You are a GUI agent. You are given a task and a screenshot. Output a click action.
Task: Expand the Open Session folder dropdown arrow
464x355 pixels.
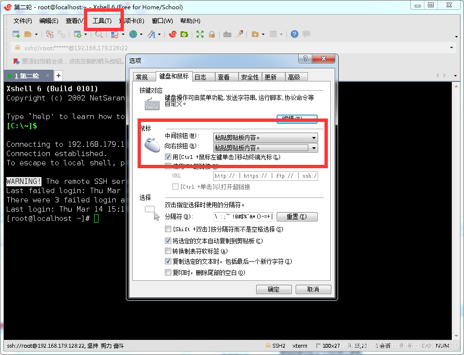pyautogui.click(x=37, y=35)
